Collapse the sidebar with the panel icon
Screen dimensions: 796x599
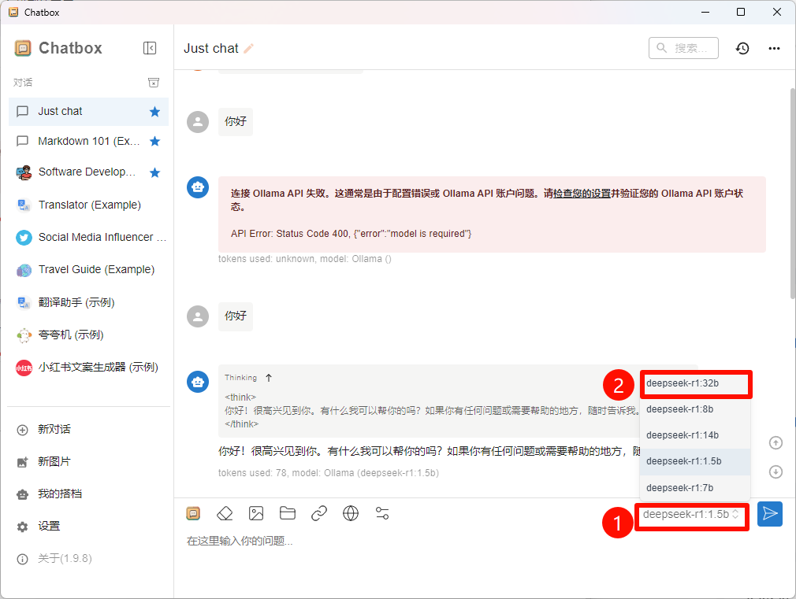click(150, 48)
